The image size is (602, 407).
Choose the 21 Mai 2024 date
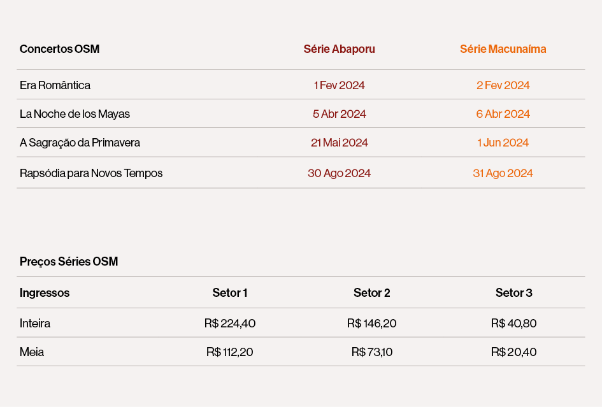click(x=339, y=143)
